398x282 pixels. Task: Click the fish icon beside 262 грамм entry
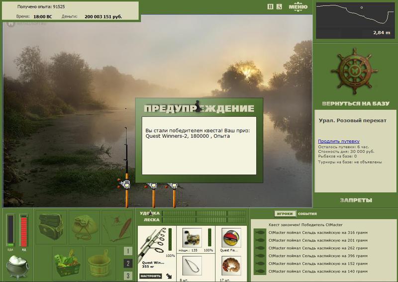260,248
